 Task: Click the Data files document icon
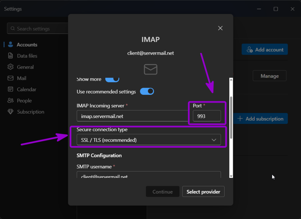coord(11,55)
